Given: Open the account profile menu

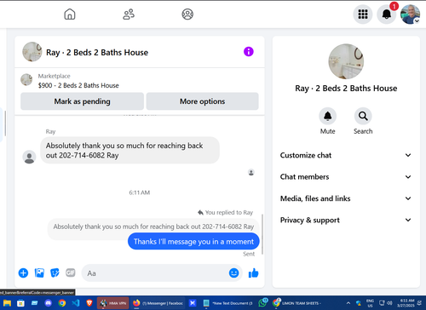Looking at the screenshot, I should (x=410, y=14).
